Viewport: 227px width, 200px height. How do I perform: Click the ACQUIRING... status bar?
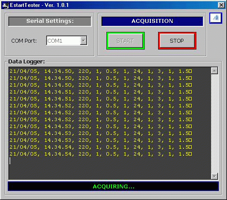pos(113,186)
